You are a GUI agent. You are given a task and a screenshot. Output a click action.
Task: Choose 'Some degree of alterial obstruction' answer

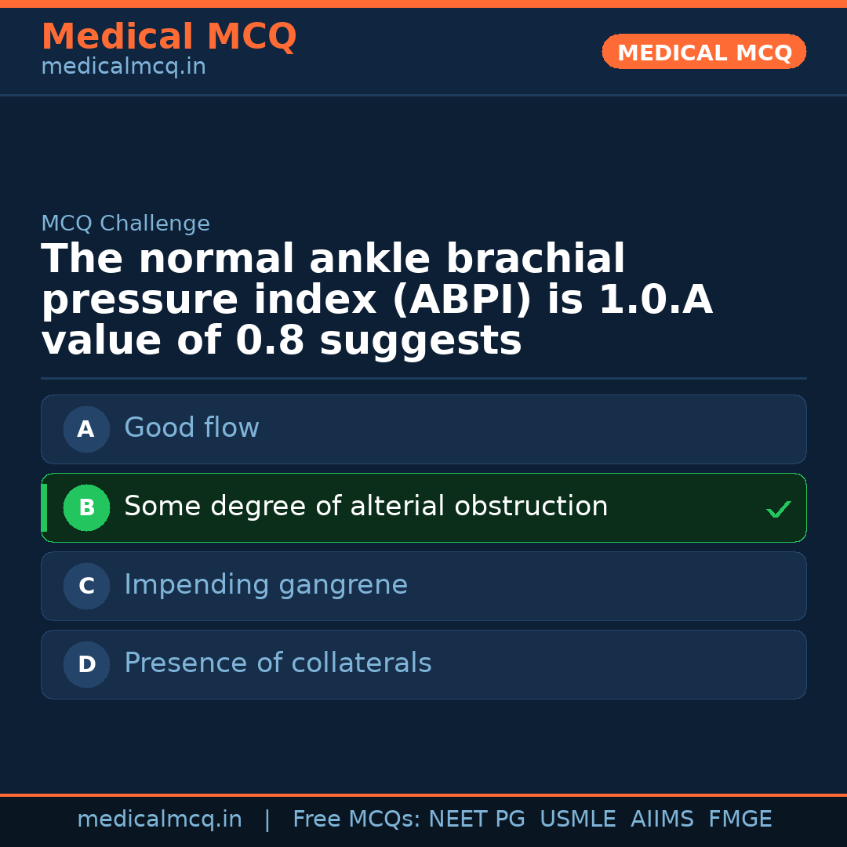click(x=423, y=507)
